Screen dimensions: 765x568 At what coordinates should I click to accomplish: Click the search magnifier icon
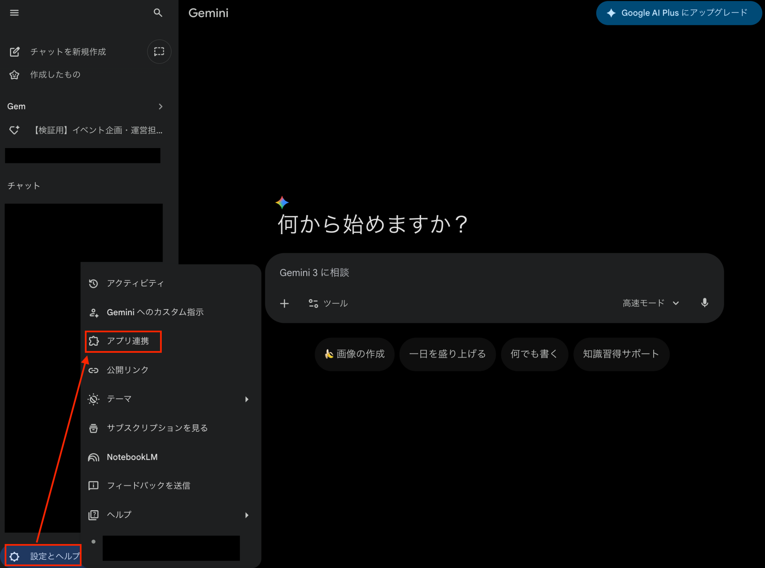tap(158, 13)
